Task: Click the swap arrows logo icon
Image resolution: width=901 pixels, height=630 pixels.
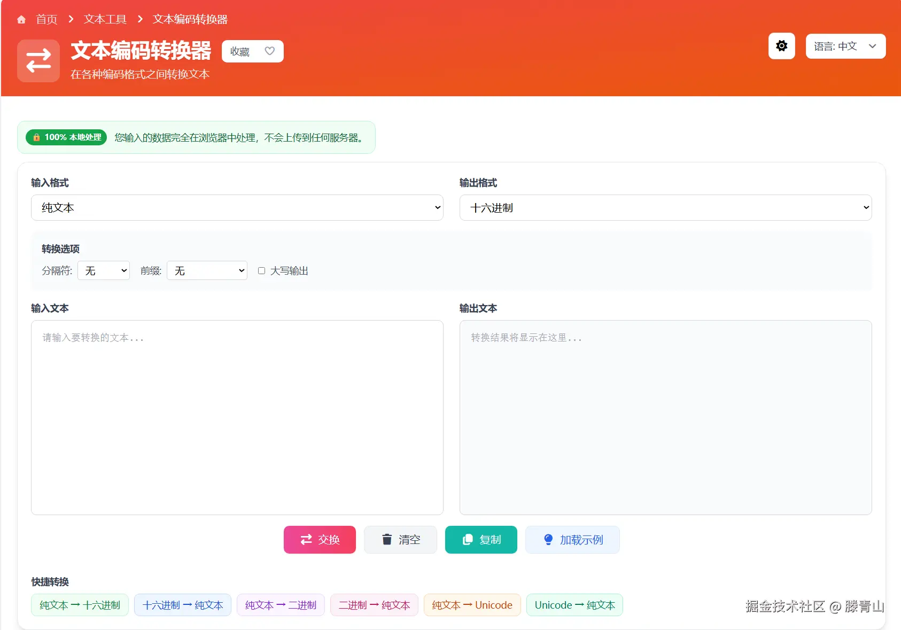Action: 38,60
